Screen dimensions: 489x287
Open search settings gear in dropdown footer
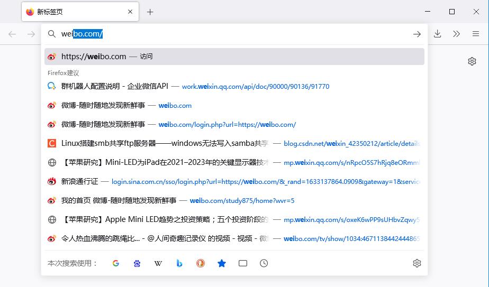point(417,263)
